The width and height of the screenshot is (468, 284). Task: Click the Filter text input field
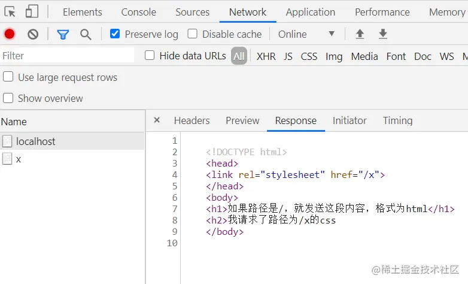click(67, 56)
